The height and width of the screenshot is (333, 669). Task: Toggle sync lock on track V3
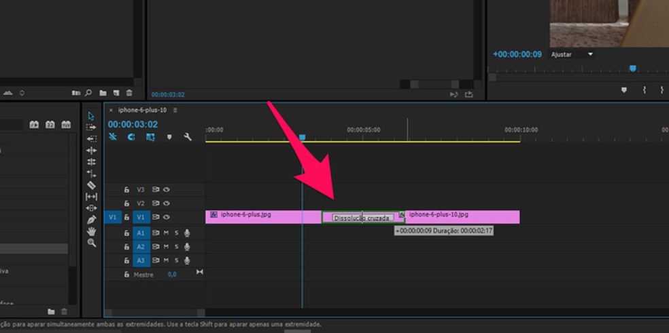coord(156,189)
